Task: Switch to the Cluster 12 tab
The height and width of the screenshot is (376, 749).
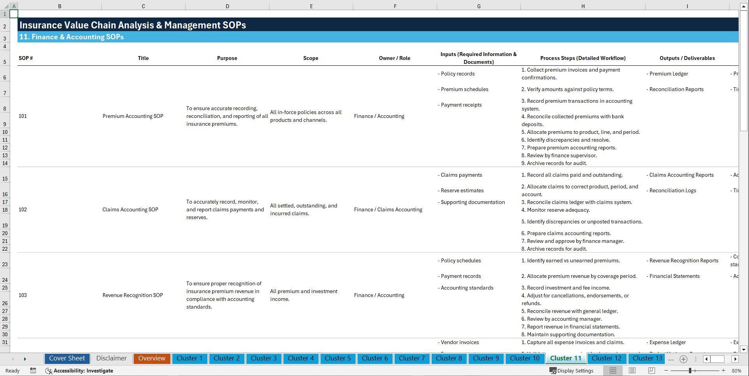Action: 607,358
